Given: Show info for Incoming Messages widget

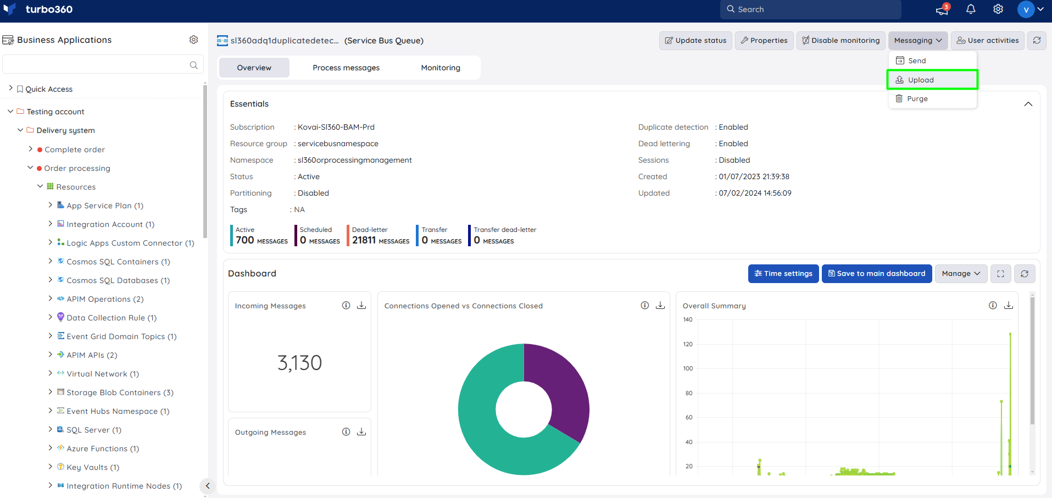Looking at the screenshot, I should coord(346,305).
